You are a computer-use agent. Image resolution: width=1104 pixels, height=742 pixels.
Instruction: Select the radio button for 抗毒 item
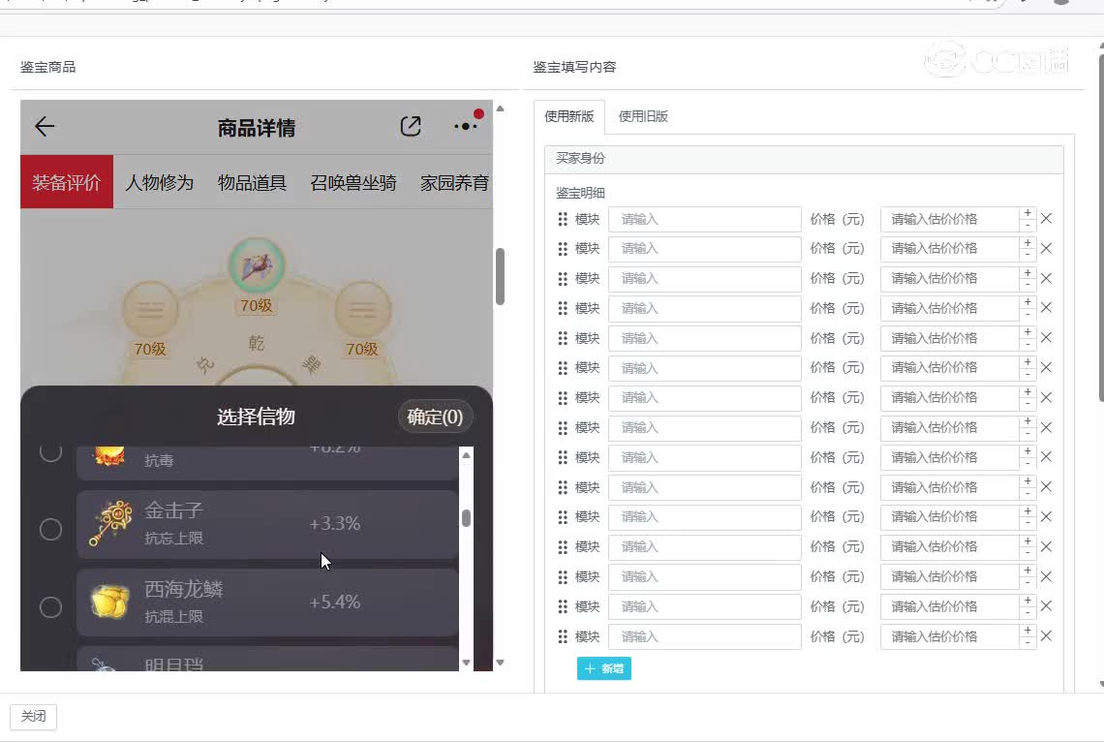(x=50, y=452)
